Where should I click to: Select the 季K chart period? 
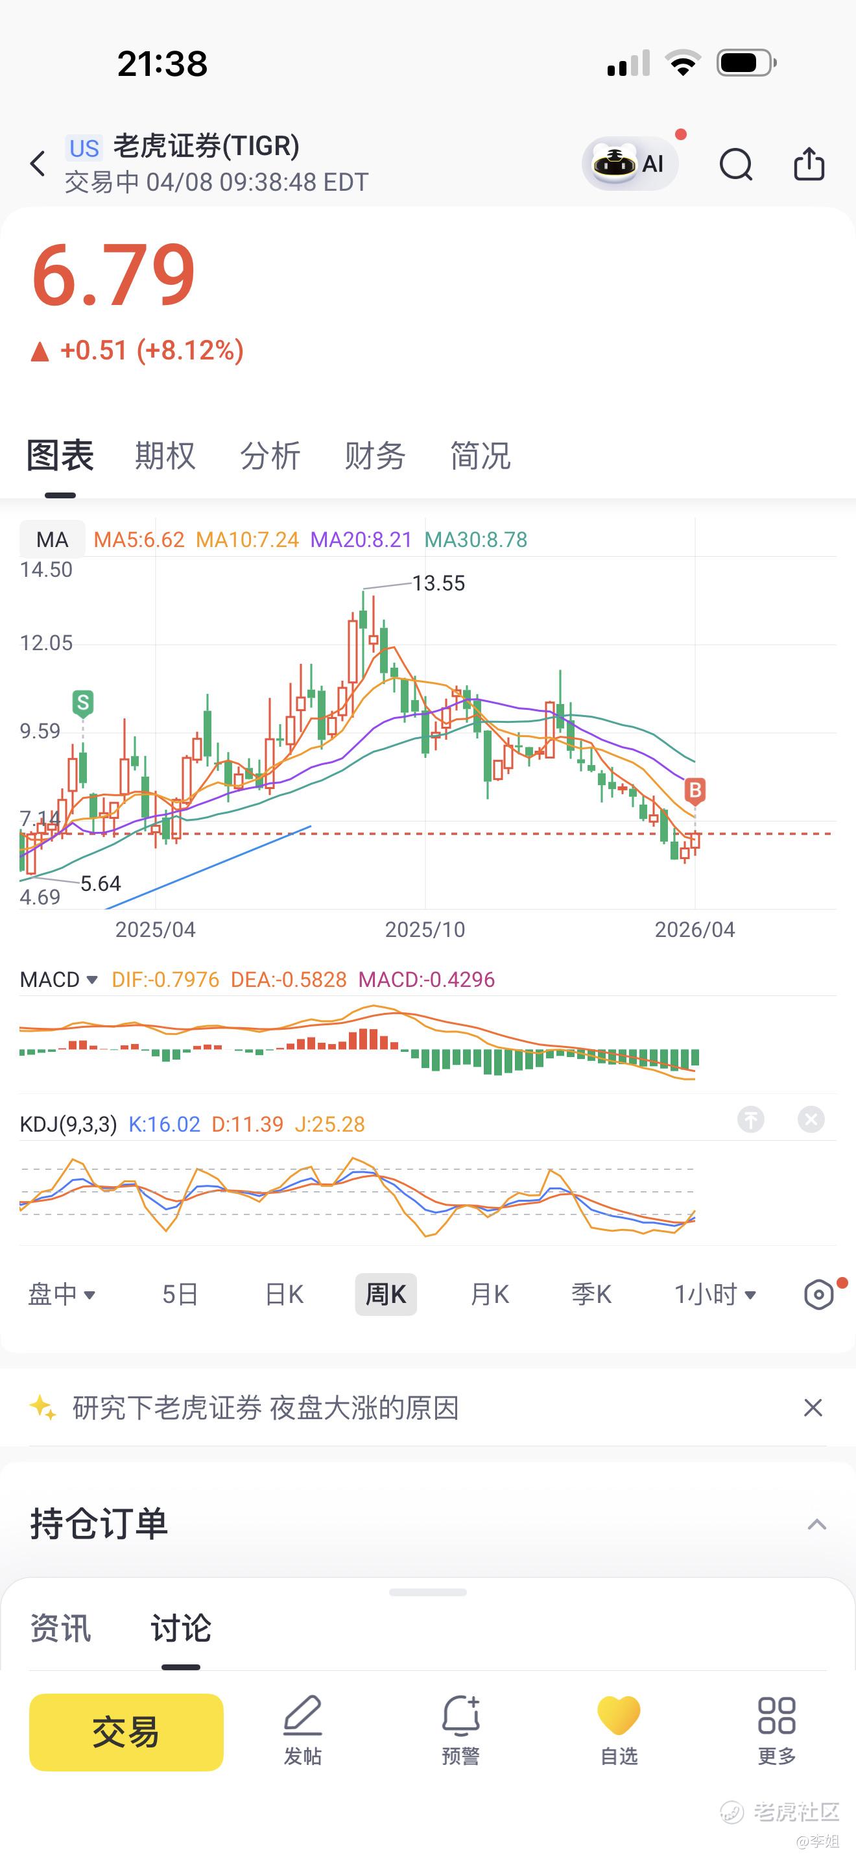click(x=592, y=1294)
